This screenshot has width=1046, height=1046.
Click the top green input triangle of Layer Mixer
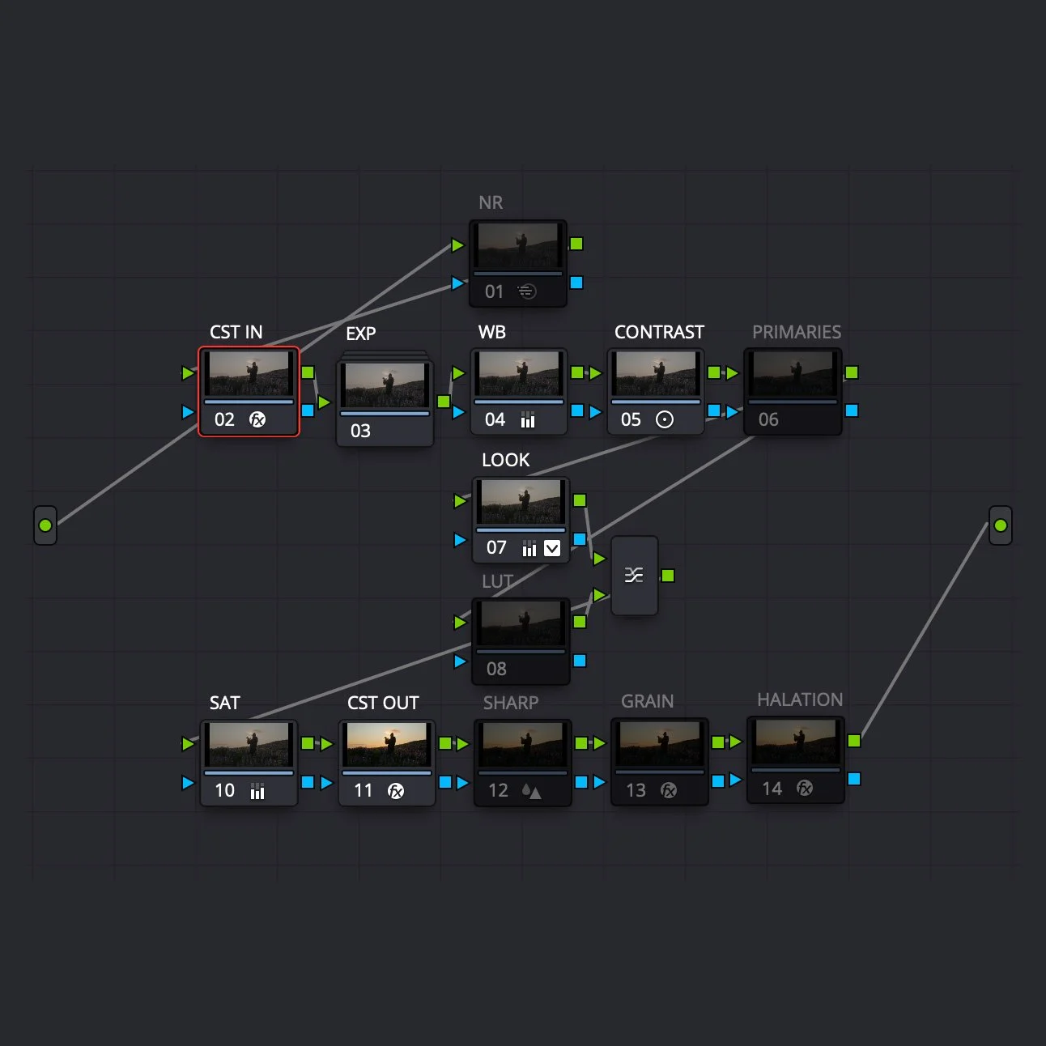(600, 559)
